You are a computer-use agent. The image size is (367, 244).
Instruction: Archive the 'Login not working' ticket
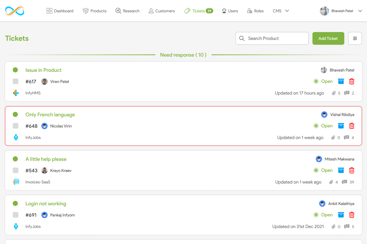click(341, 215)
